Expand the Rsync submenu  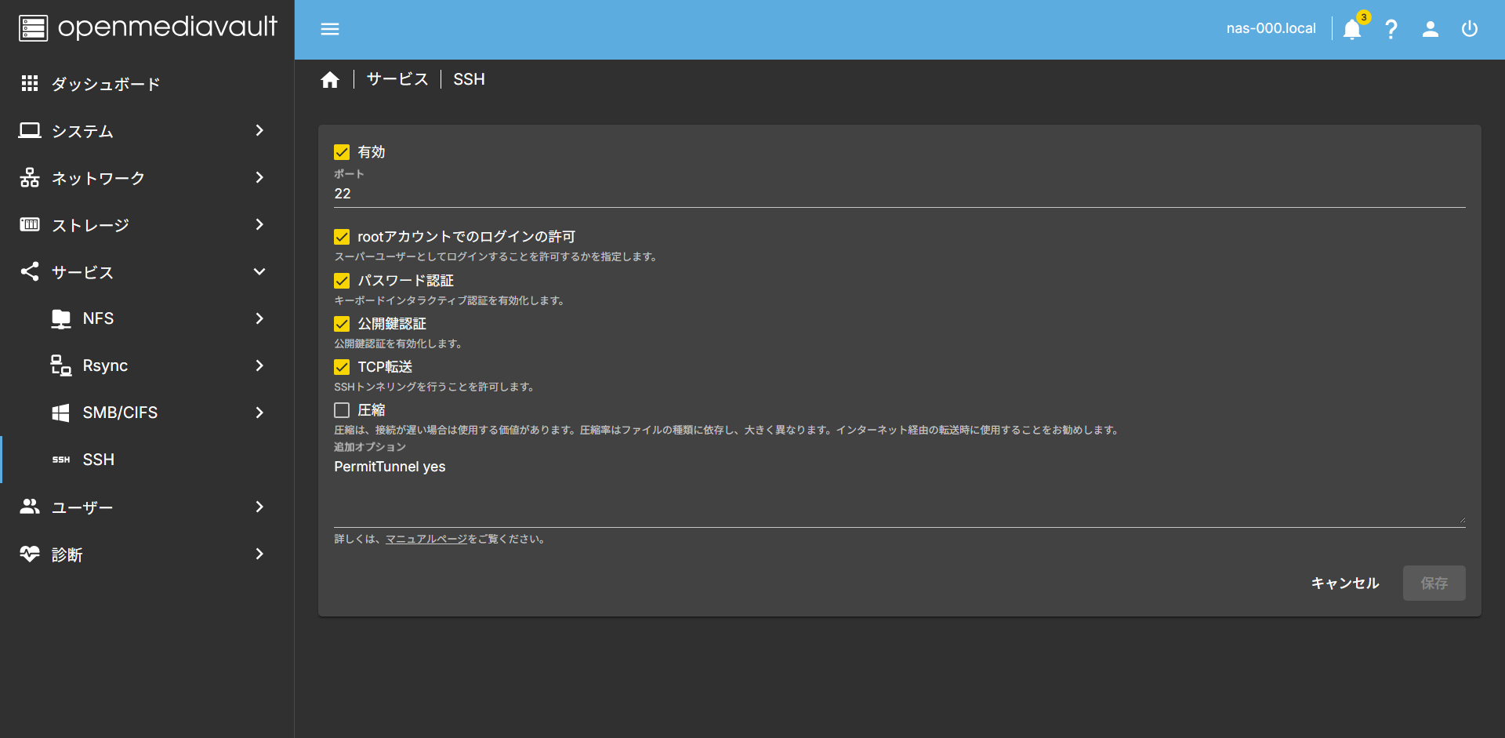pos(105,365)
